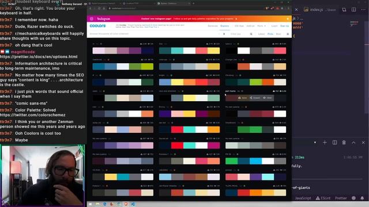Click the VS Code minimap

click(354, 23)
